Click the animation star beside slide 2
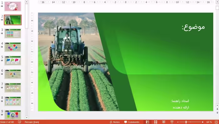Viewport: 219px width, 124px height. point(2,20)
